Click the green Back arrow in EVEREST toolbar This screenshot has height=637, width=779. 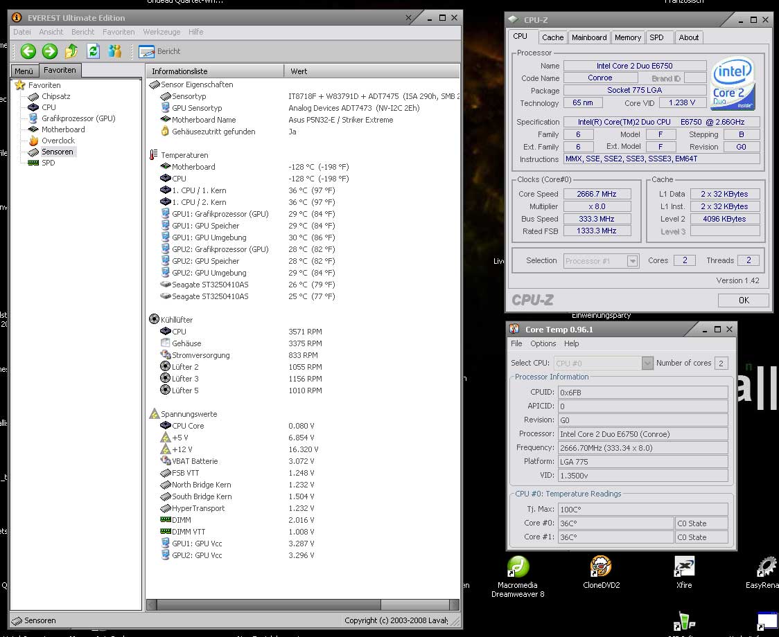tap(28, 51)
